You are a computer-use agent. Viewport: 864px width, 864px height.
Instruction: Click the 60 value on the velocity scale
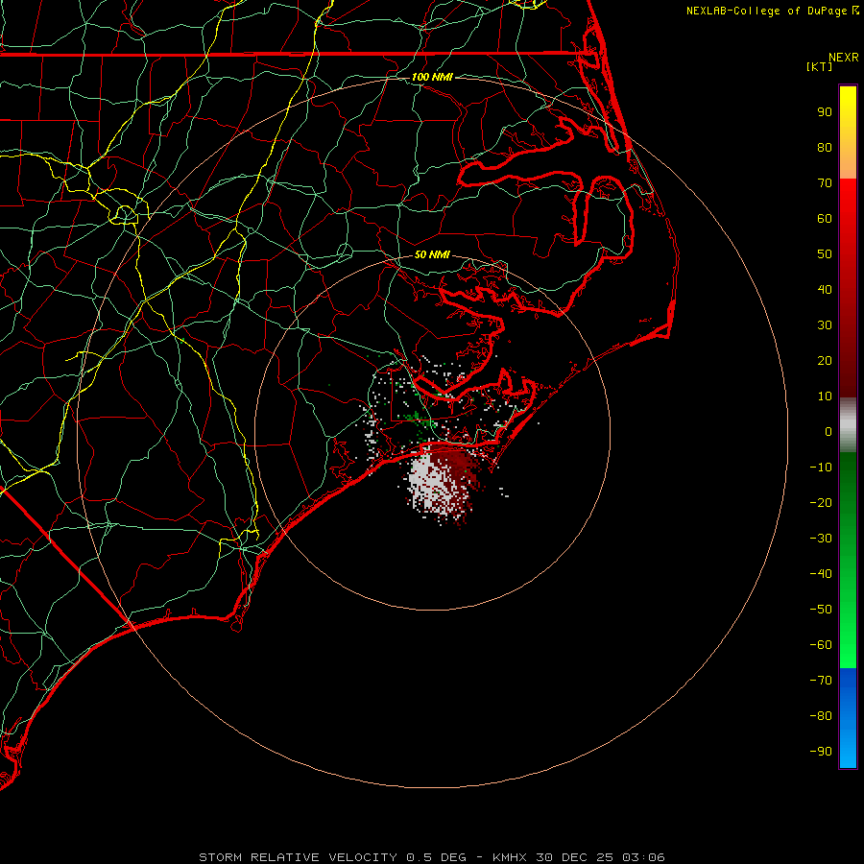[825, 218]
